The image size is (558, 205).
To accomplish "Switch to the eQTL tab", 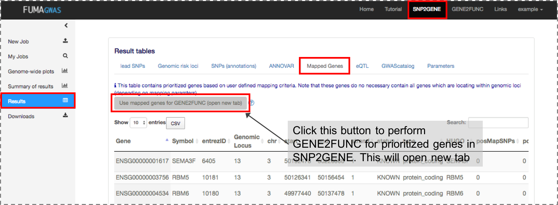I will [x=362, y=66].
